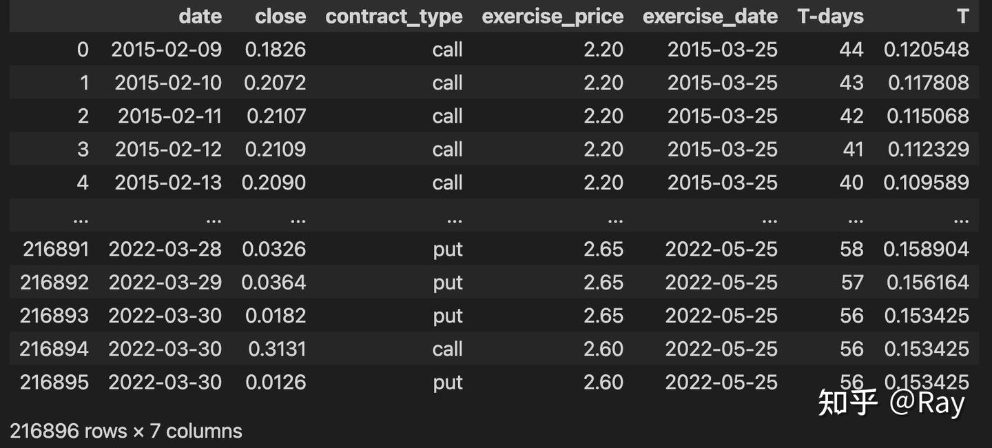The image size is (992, 448).
Task: Click the date cell 2015-02-10
Action: (x=168, y=83)
